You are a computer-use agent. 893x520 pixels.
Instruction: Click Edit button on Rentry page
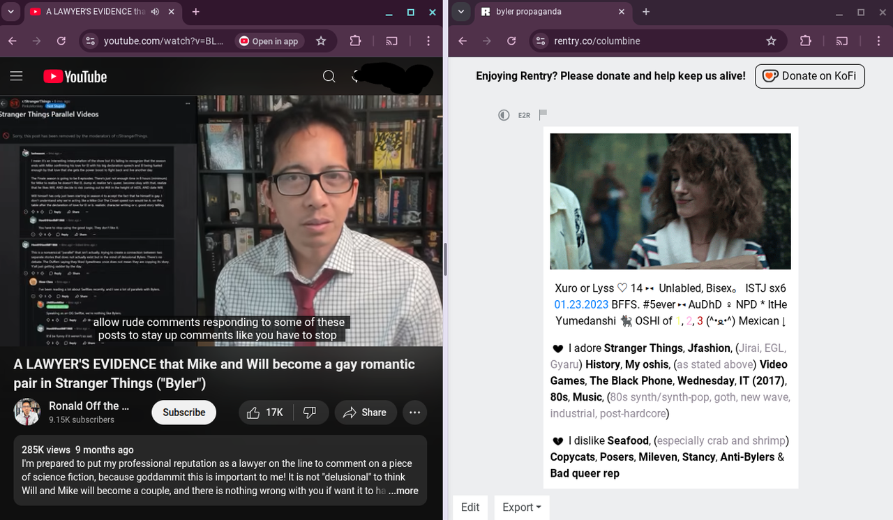click(x=470, y=507)
